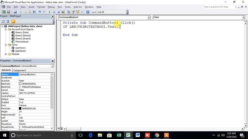Open the Project Explorer toolbar icon

click(69, 12)
